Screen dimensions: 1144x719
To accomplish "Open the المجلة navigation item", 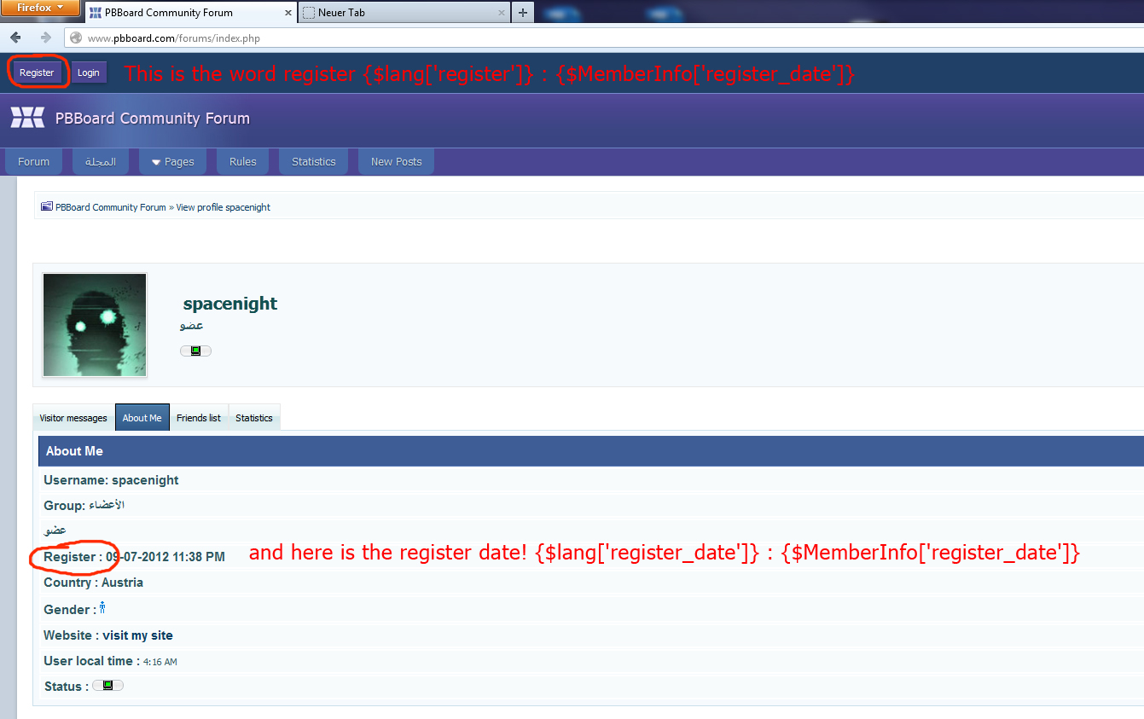I will coord(101,161).
